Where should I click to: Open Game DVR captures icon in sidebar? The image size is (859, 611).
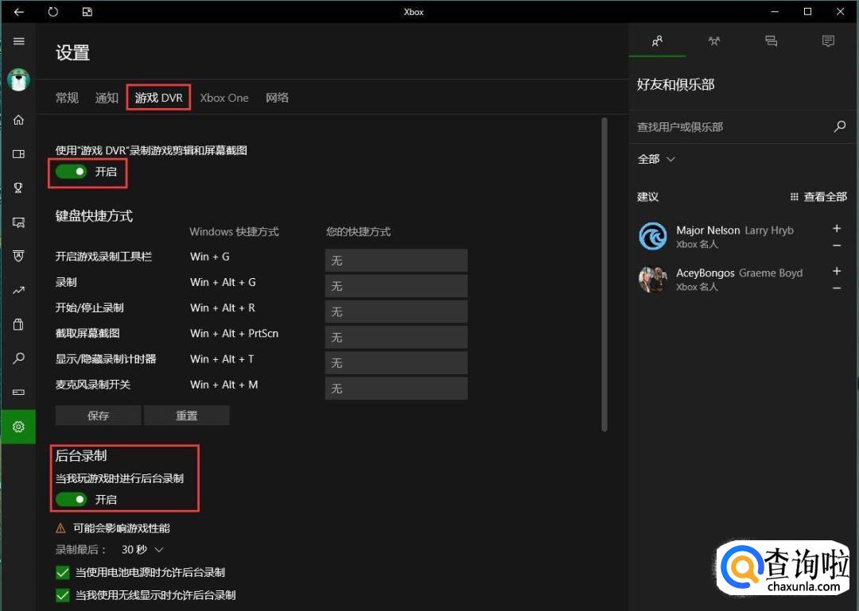18,222
